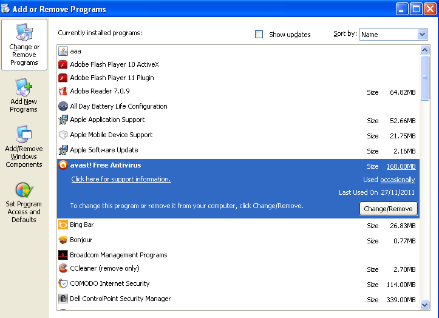Viewport: 439px width, 318px height.
Task: Click the Apple Mobile Device Support icon
Action: click(63, 135)
